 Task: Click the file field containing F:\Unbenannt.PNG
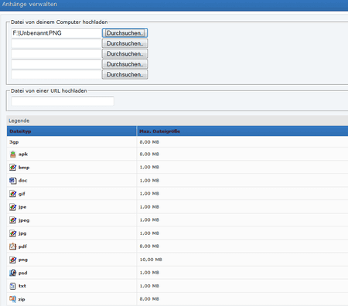(x=56, y=33)
